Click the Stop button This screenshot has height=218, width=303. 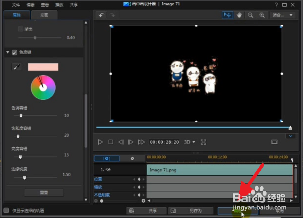[x=111, y=142]
